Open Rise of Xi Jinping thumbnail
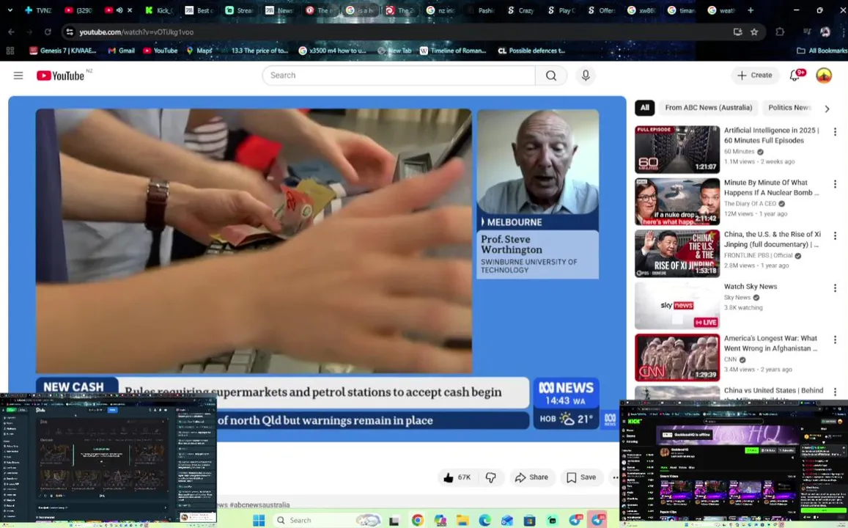848x528 pixels. coord(677,254)
